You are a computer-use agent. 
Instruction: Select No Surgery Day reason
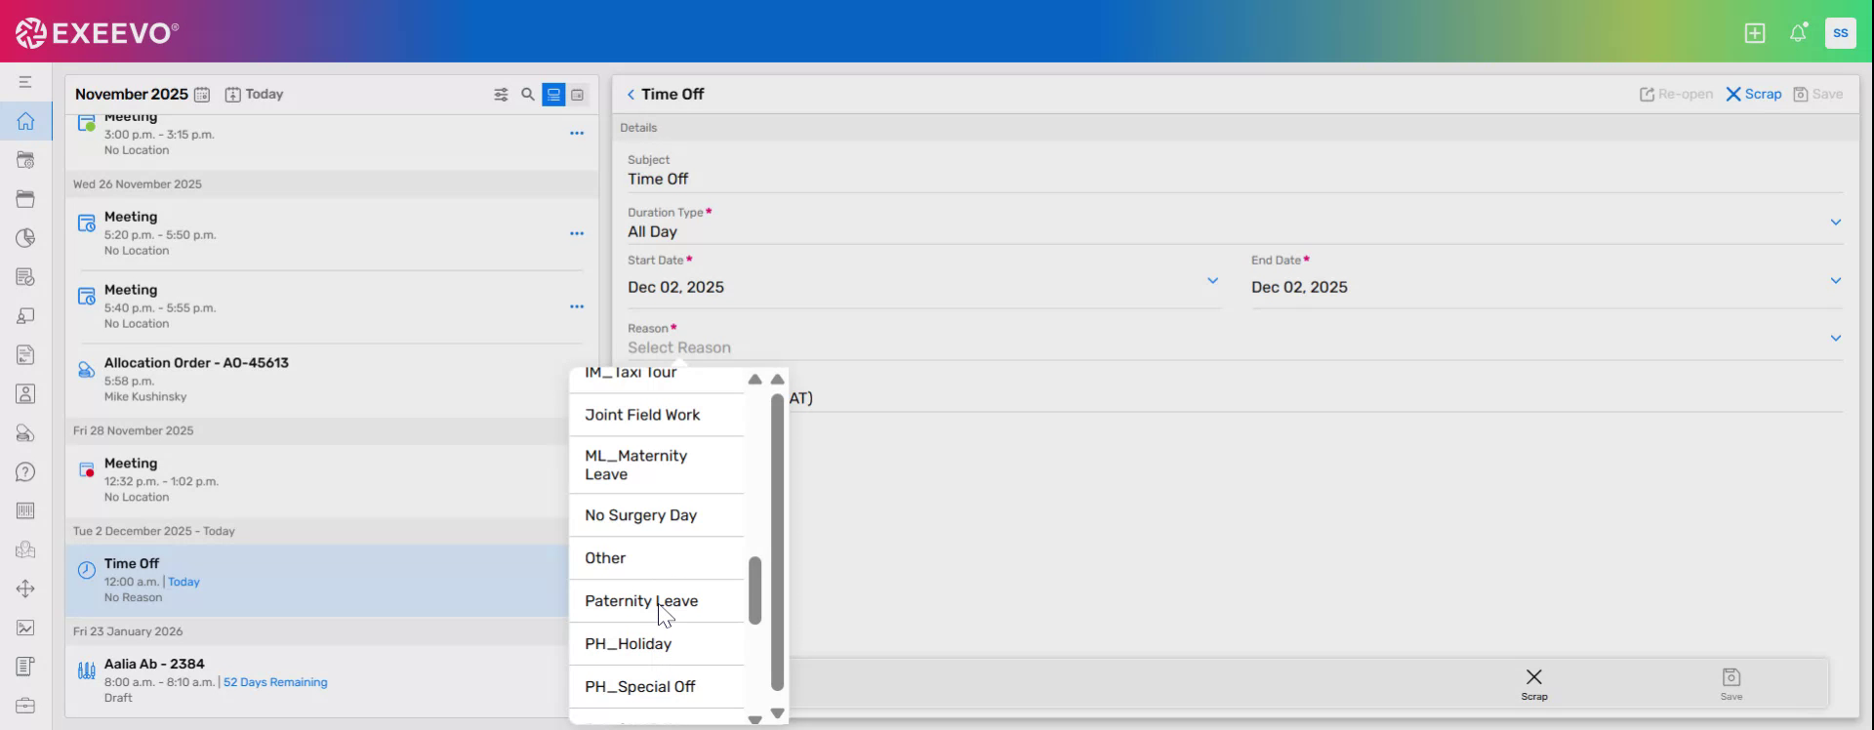[657, 515]
